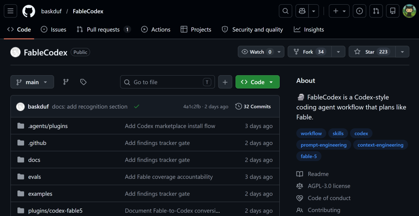Select the codex topic tag
The height and width of the screenshot is (216, 419).
[x=361, y=133]
